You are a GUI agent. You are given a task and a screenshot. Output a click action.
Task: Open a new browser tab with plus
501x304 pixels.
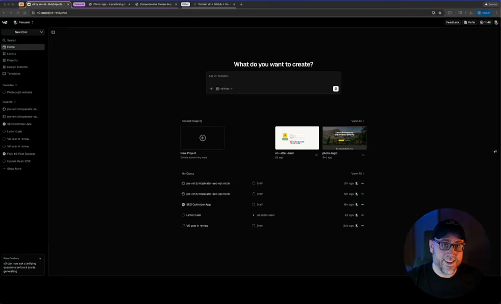tap(241, 4)
